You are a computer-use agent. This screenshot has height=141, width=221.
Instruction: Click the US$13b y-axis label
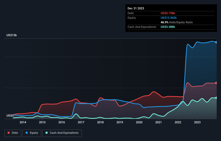[12, 35]
